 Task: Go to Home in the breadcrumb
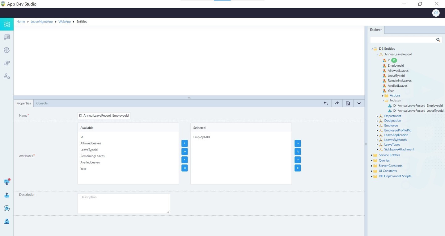click(x=21, y=22)
